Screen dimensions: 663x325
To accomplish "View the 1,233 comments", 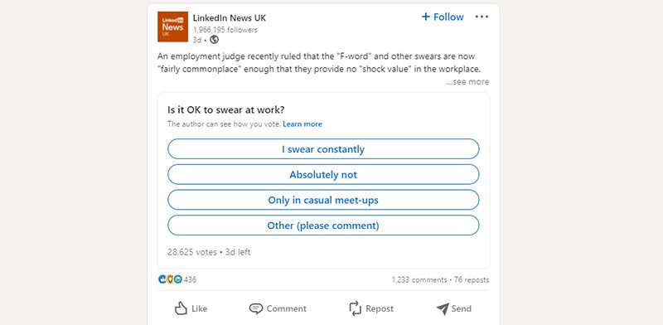I will (x=419, y=279).
